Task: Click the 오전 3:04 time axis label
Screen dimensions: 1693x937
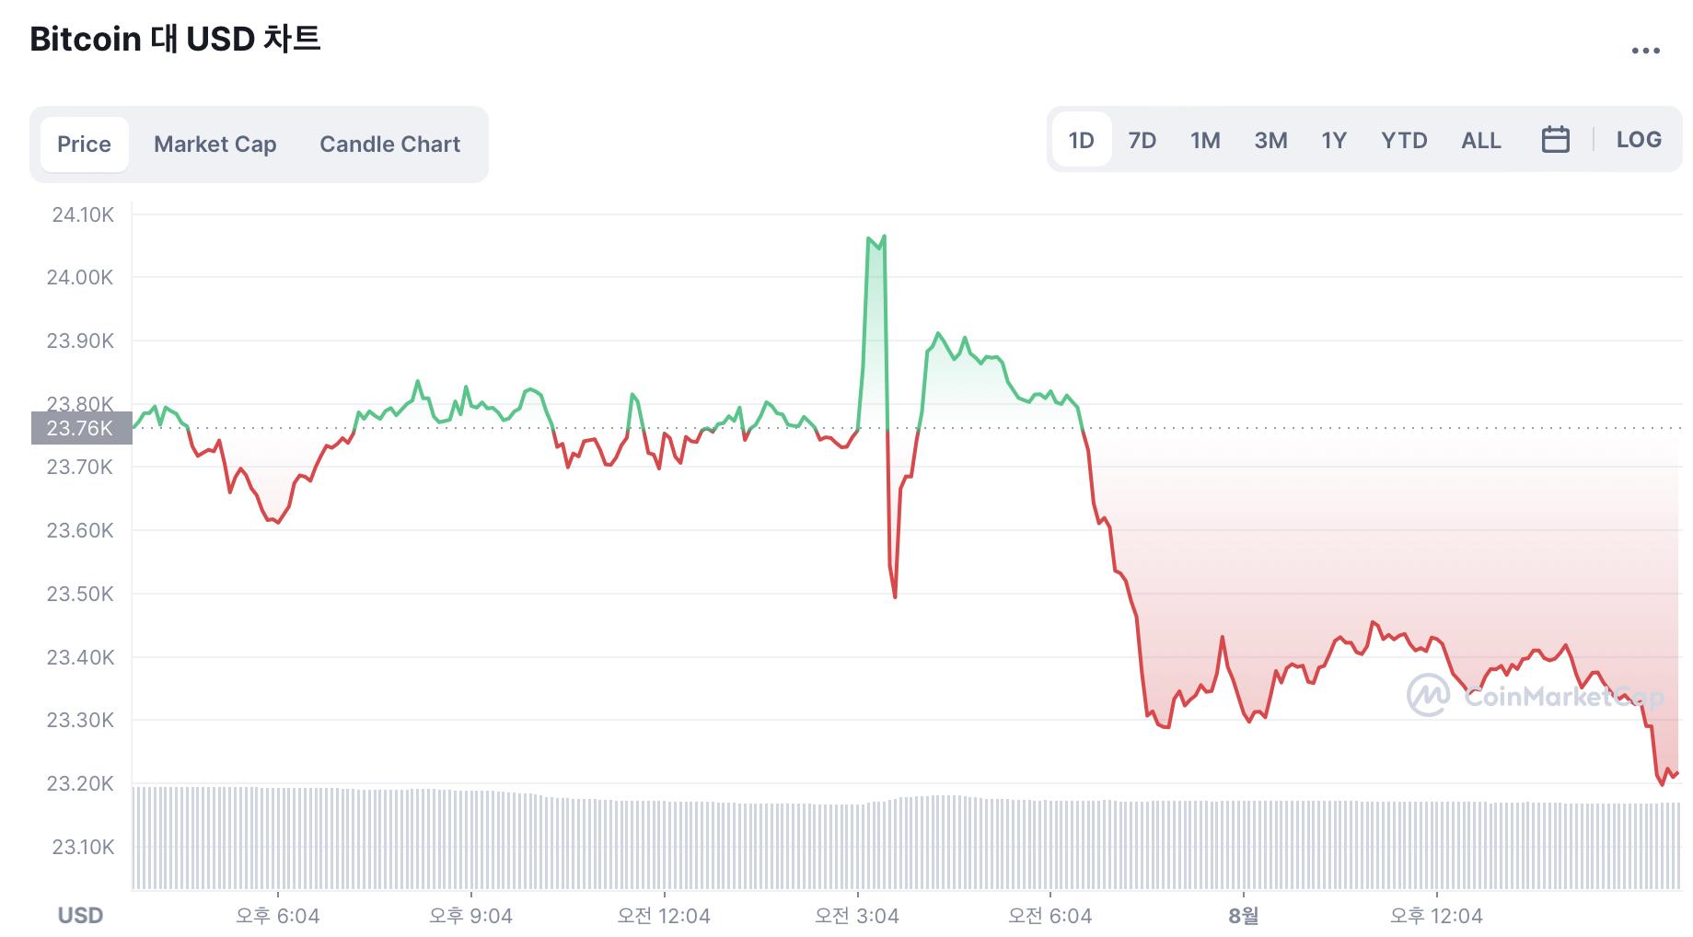Action: coord(856,916)
